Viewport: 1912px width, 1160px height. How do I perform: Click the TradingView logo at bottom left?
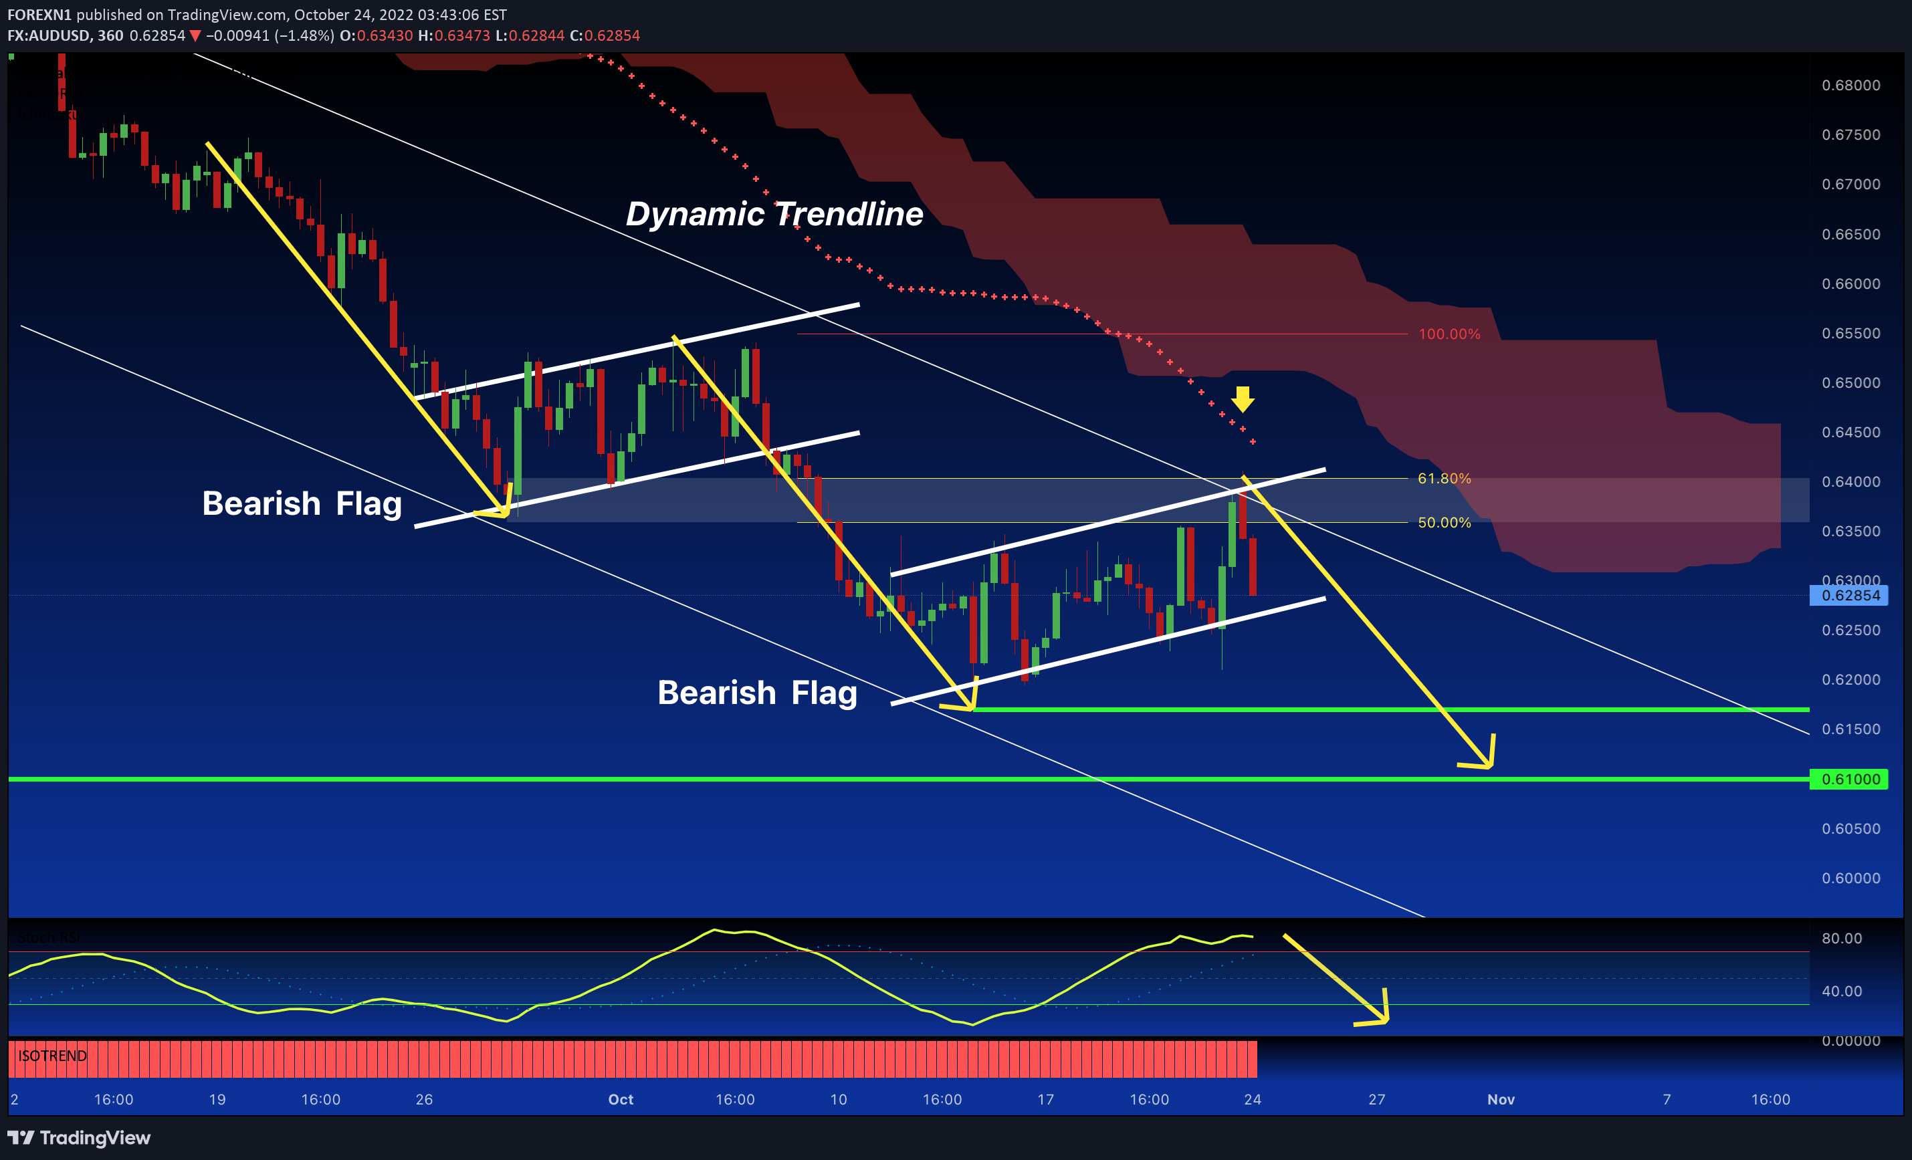pyautogui.click(x=79, y=1137)
